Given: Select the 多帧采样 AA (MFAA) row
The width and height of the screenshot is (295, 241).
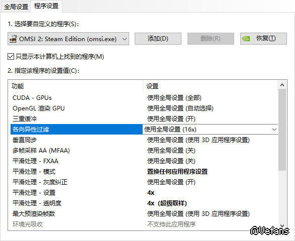Looking at the screenshot, I should pyautogui.click(x=144, y=151).
